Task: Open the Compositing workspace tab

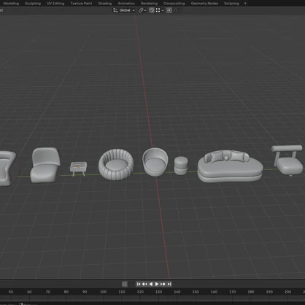Action: click(x=174, y=4)
